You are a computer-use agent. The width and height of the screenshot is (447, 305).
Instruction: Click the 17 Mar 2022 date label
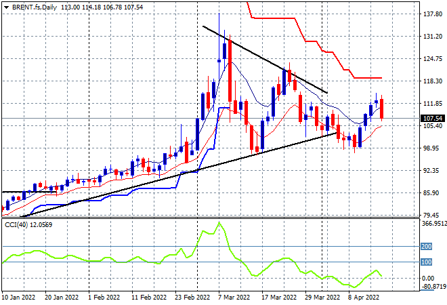click(x=279, y=298)
